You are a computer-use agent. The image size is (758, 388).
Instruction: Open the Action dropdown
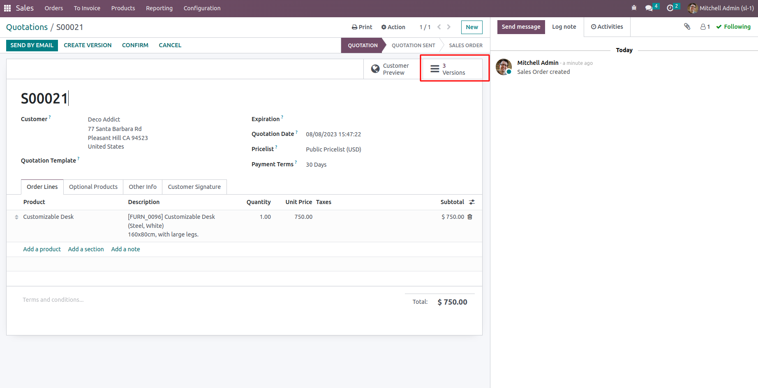pyautogui.click(x=393, y=27)
